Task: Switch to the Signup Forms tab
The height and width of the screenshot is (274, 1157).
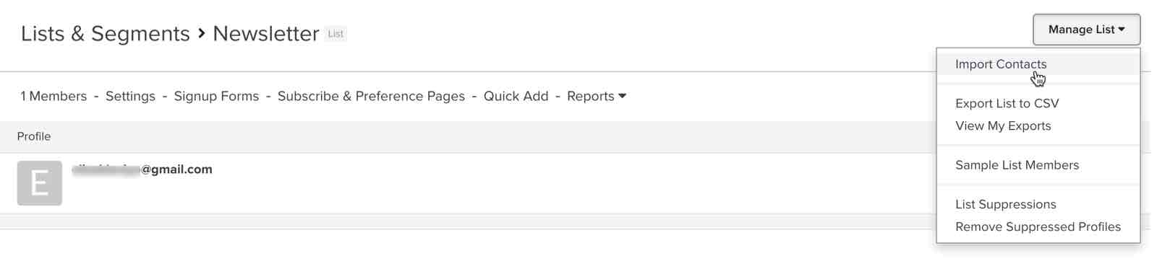Action: (216, 96)
